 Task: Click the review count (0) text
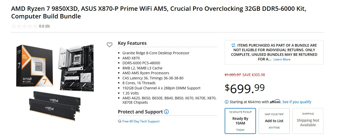point(47,26)
